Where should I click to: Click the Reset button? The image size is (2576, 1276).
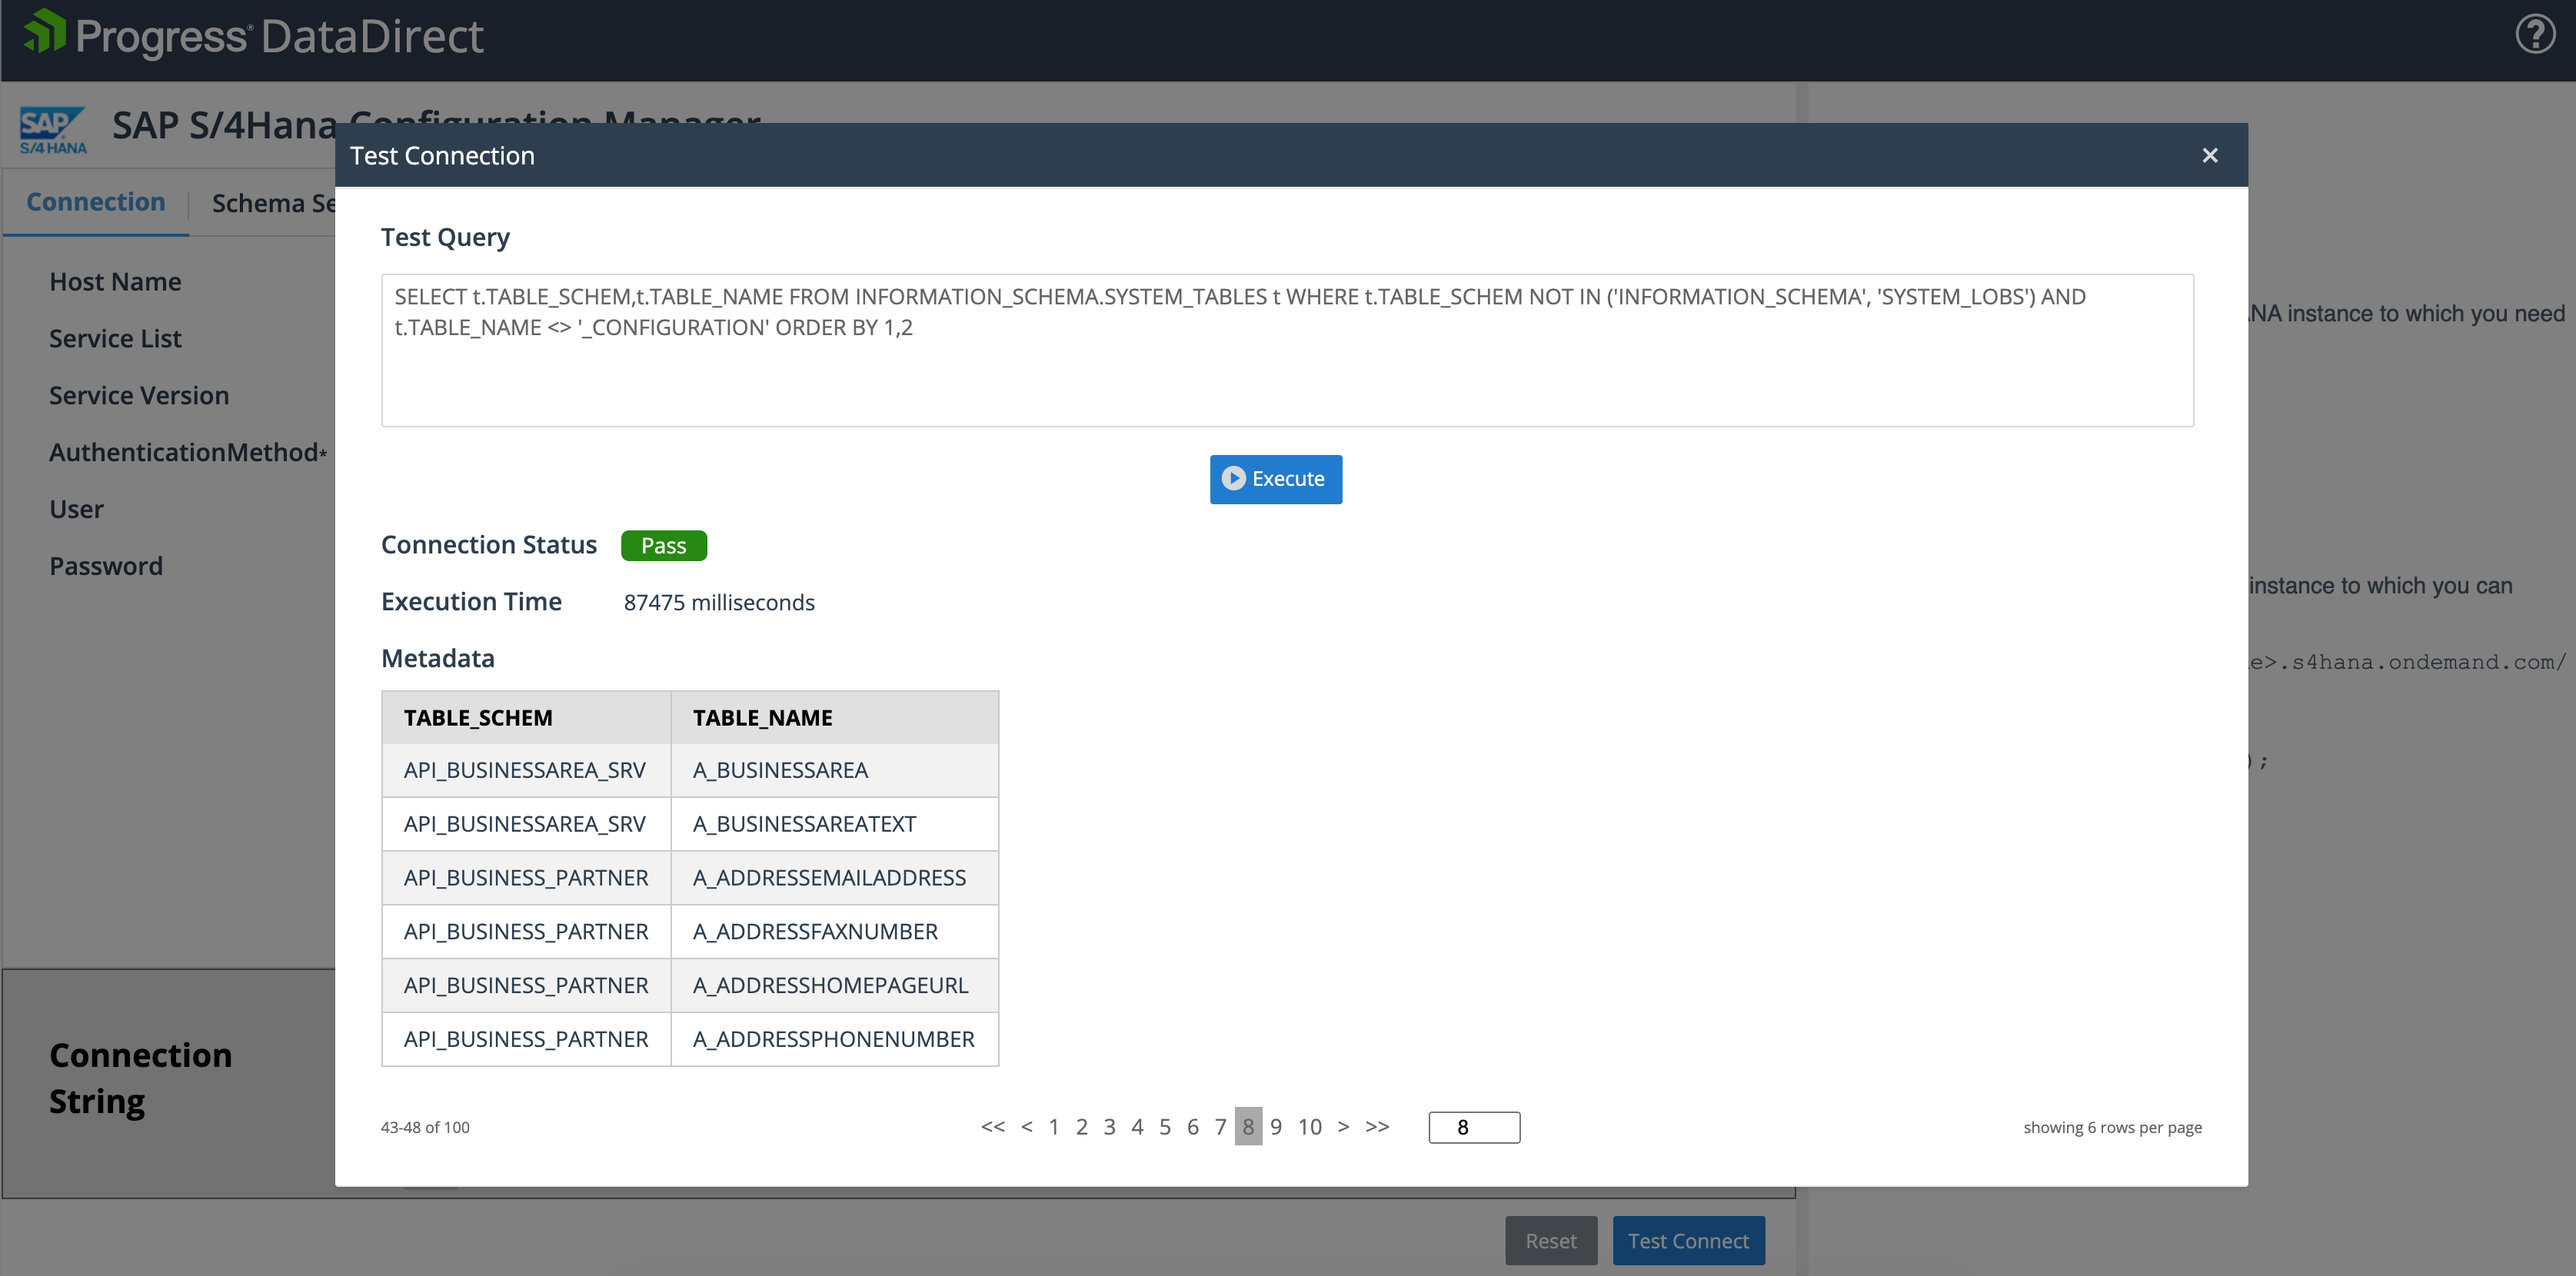click(x=1551, y=1240)
